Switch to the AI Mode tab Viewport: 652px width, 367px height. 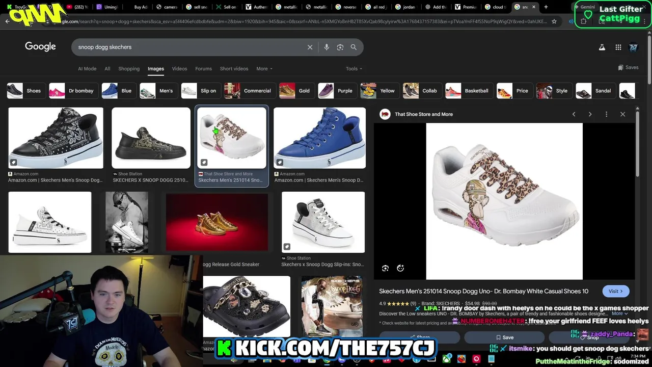click(87, 69)
